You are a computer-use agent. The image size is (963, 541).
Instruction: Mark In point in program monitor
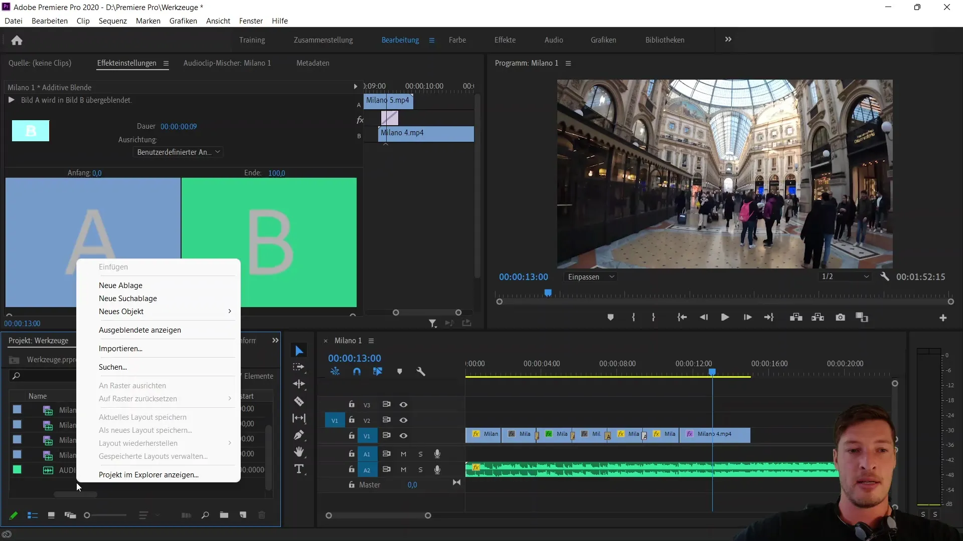click(x=633, y=318)
